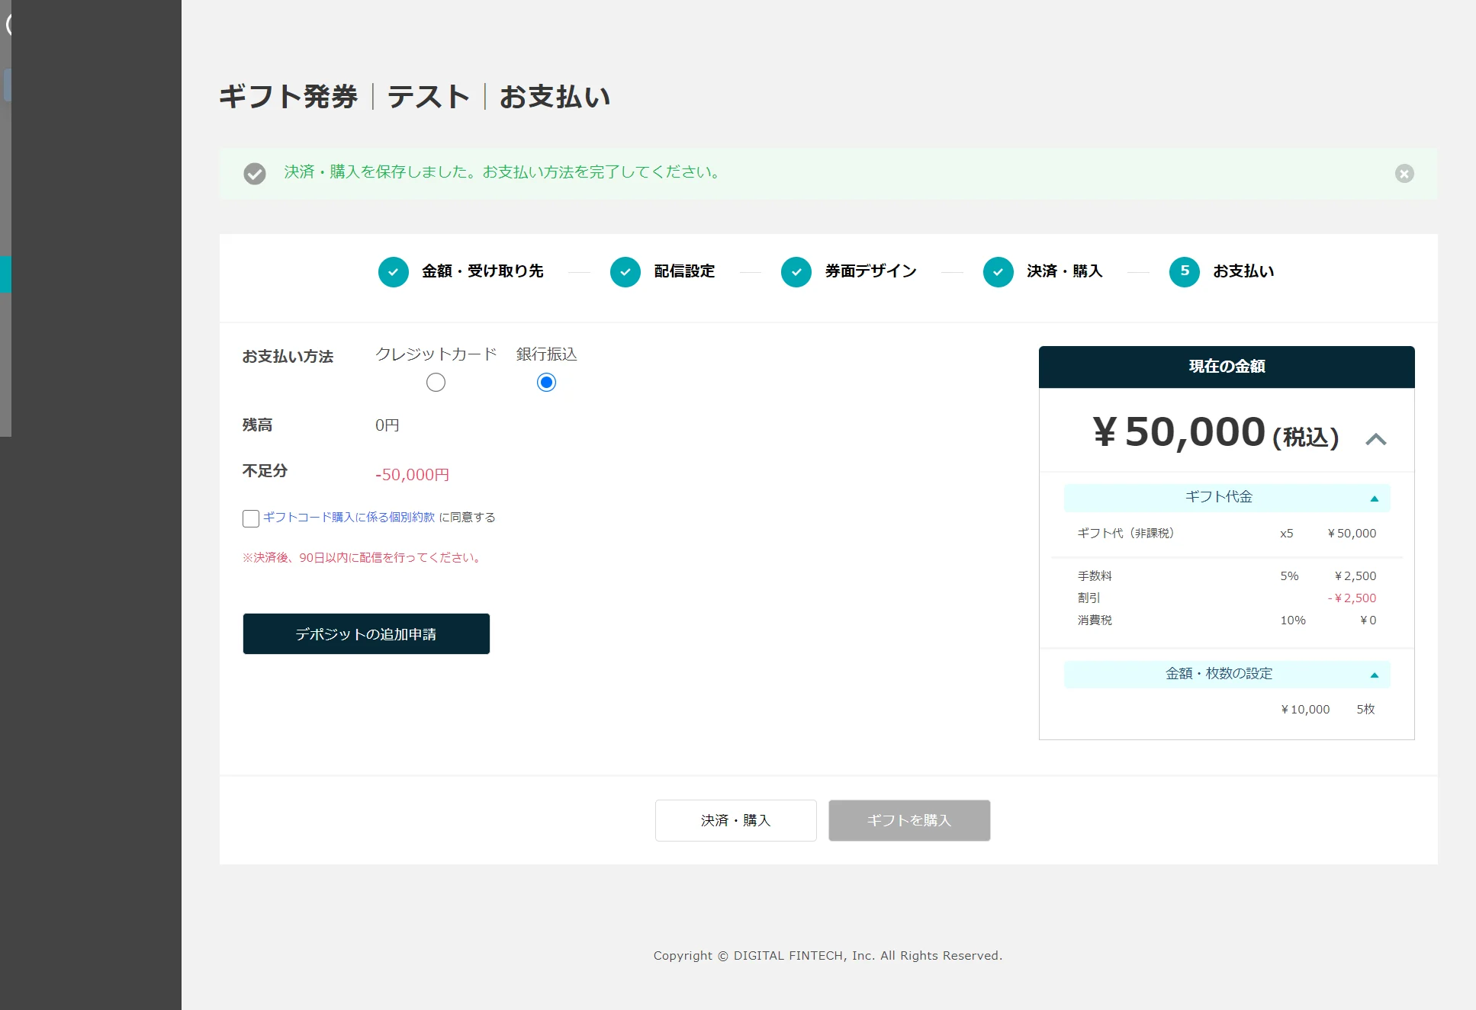Click the 決済・購入 step checkmark icon

998,271
